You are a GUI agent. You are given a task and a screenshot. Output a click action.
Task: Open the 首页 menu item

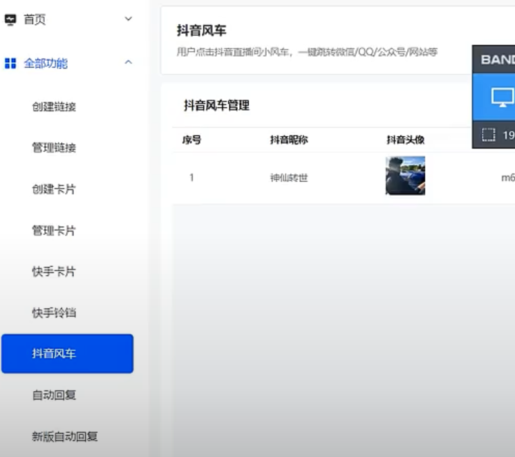35,20
